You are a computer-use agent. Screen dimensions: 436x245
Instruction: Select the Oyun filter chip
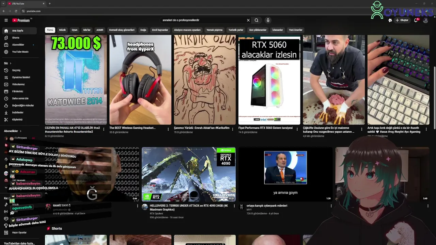[x=75, y=30]
